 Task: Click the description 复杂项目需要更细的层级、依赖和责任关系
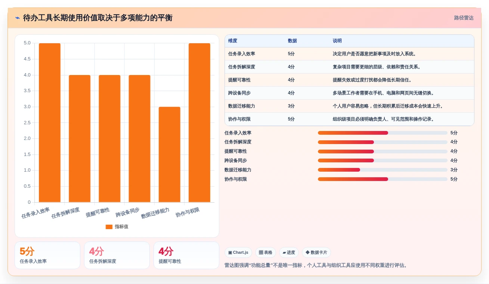377,67
